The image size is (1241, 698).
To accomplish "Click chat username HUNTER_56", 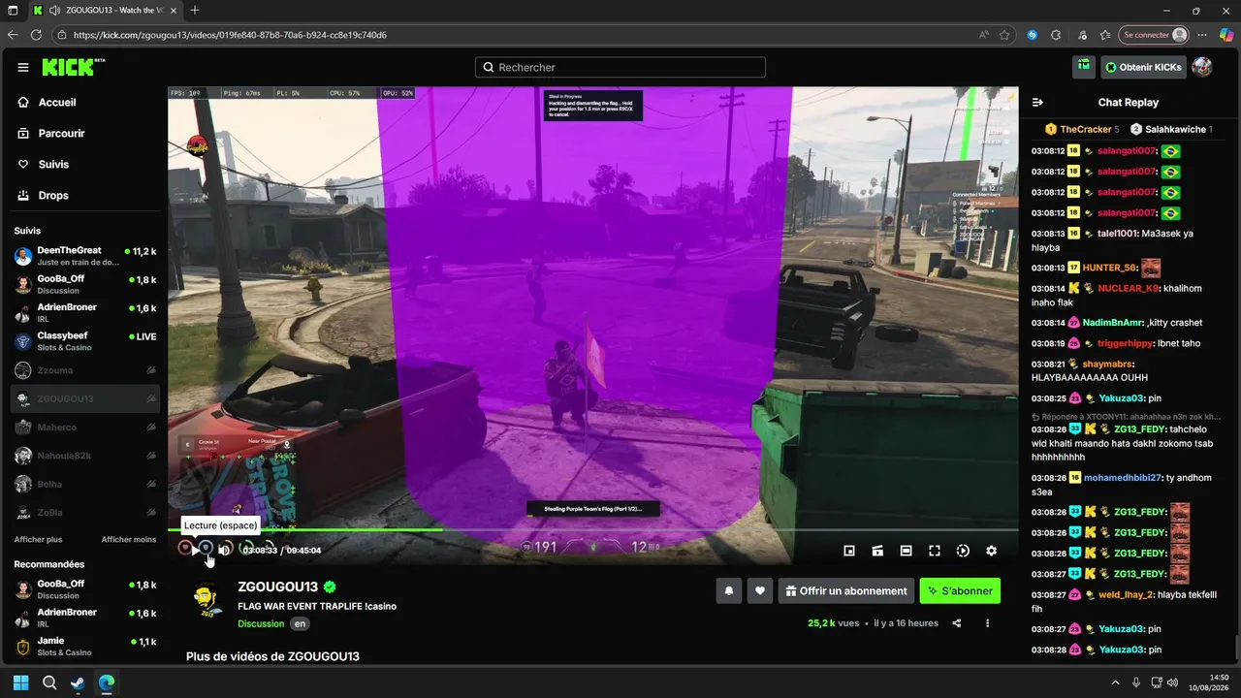I will pos(1109,268).
